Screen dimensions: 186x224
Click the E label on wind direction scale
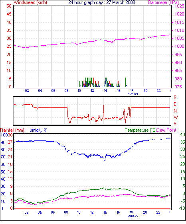coord(175,104)
